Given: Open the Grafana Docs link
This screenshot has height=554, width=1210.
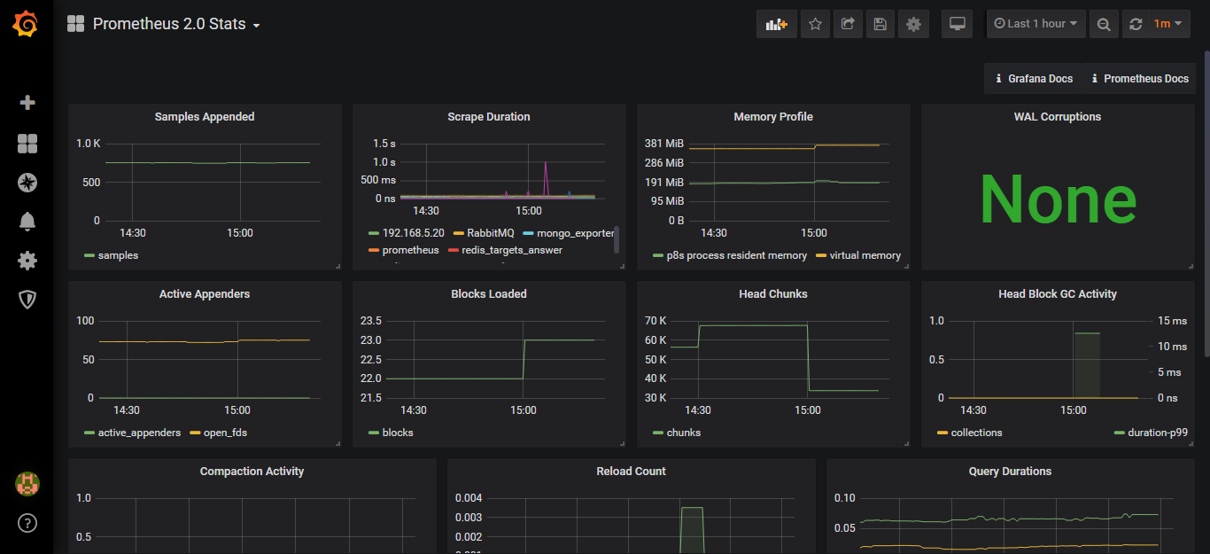Looking at the screenshot, I should 1033,78.
